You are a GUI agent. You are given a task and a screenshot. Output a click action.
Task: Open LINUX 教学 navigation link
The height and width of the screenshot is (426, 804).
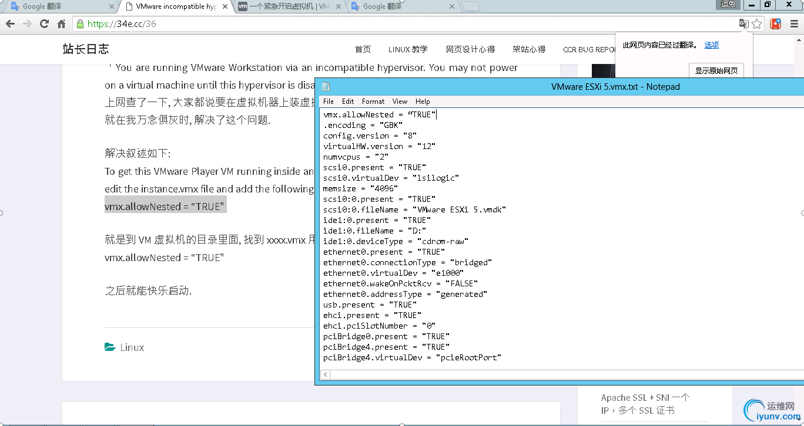pyautogui.click(x=408, y=49)
